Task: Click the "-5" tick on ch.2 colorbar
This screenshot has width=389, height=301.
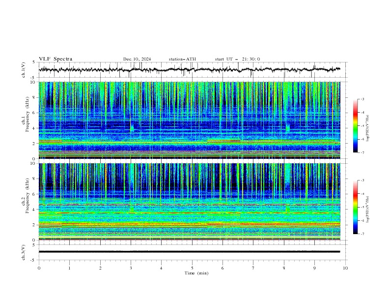Action: [x=362, y=207]
